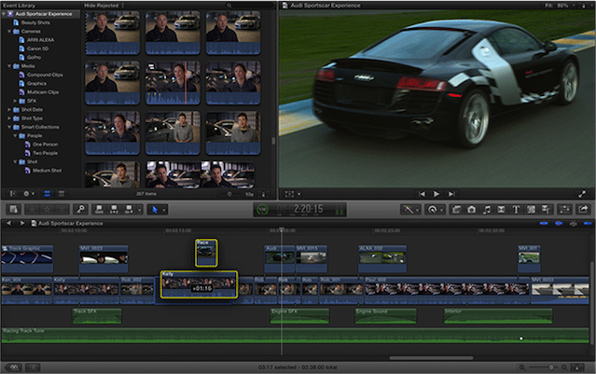This screenshot has width=596, height=374.
Task: Open the viewer transform options dropdown
Action: coord(293,194)
